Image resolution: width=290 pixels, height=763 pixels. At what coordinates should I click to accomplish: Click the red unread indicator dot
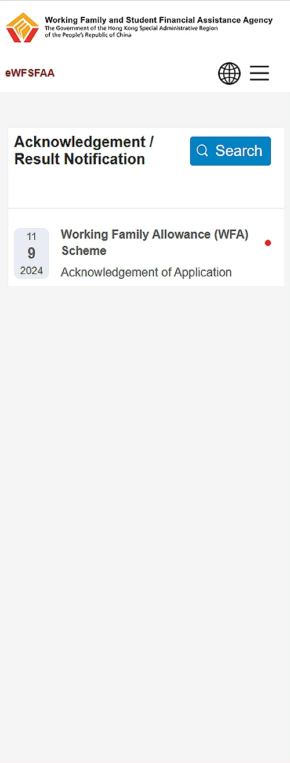[268, 243]
